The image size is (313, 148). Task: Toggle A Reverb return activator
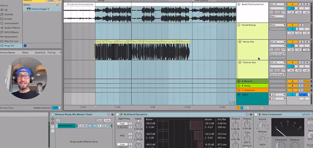pyautogui.click(x=293, y=81)
